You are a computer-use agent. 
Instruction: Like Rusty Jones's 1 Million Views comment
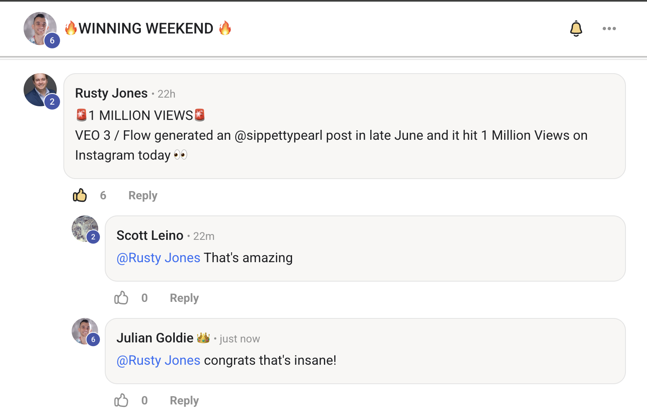80,195
